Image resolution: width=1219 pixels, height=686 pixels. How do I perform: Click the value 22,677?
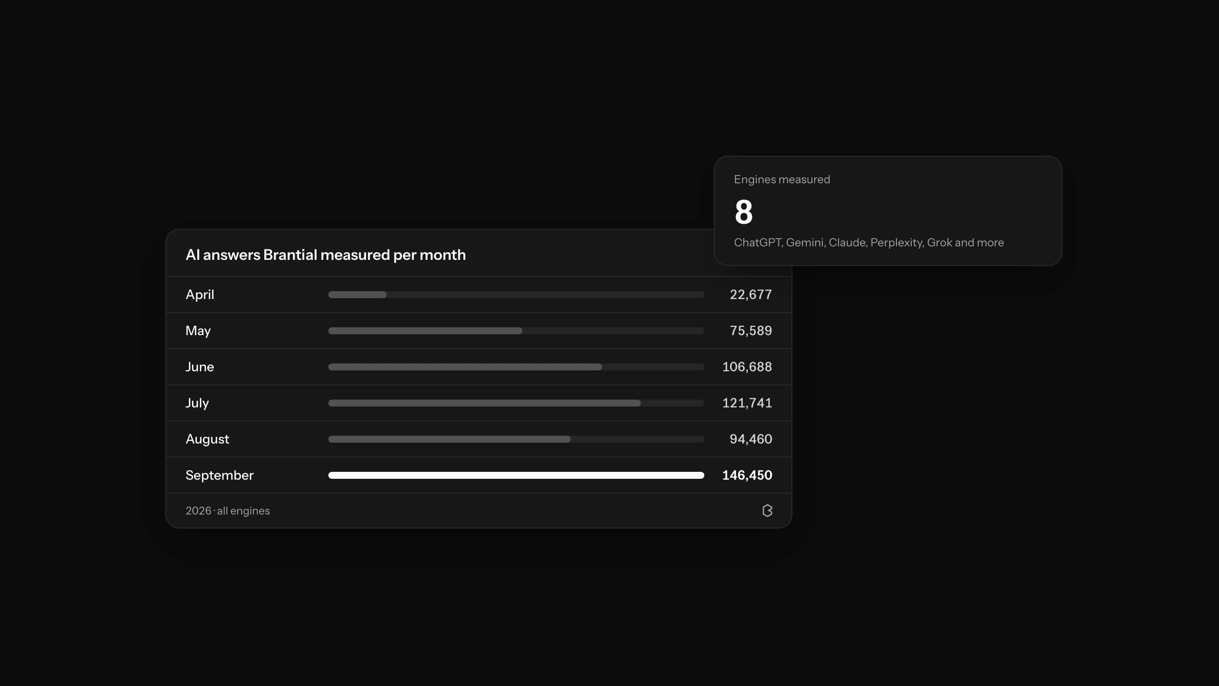pos(751,295)
